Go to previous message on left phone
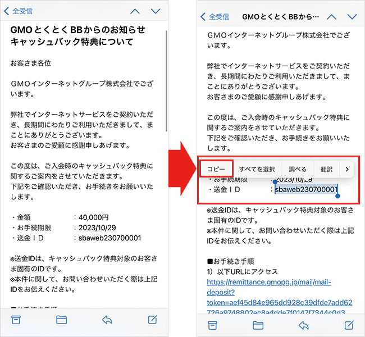 click(135, 11)
